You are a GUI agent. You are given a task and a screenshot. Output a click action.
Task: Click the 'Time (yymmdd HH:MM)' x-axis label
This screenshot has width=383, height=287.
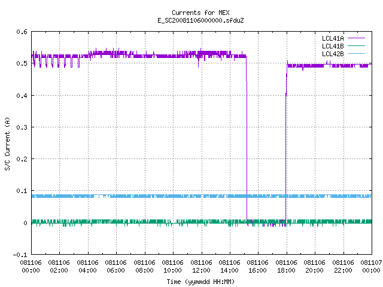200,282
